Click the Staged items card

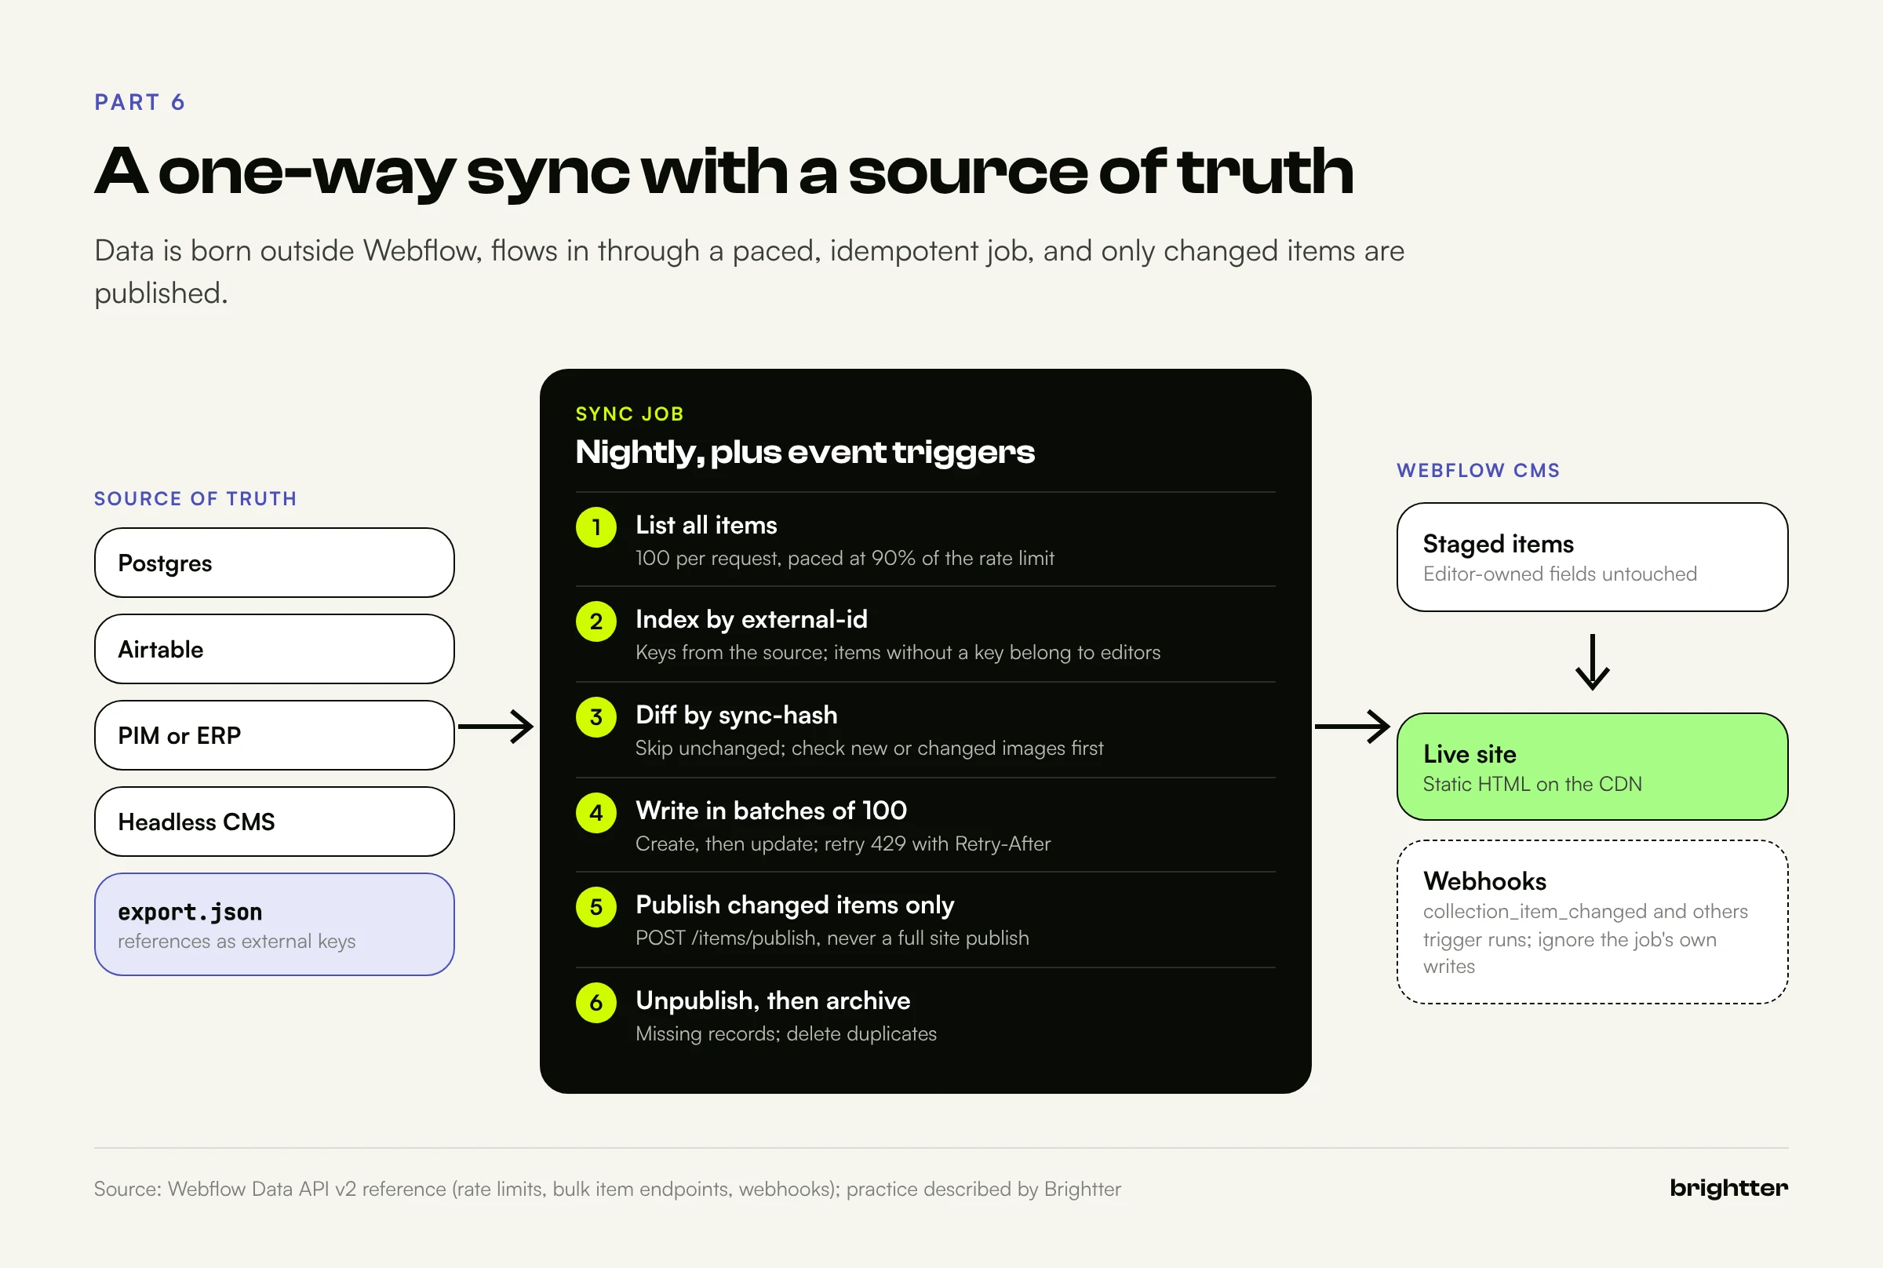point(1592,557)
